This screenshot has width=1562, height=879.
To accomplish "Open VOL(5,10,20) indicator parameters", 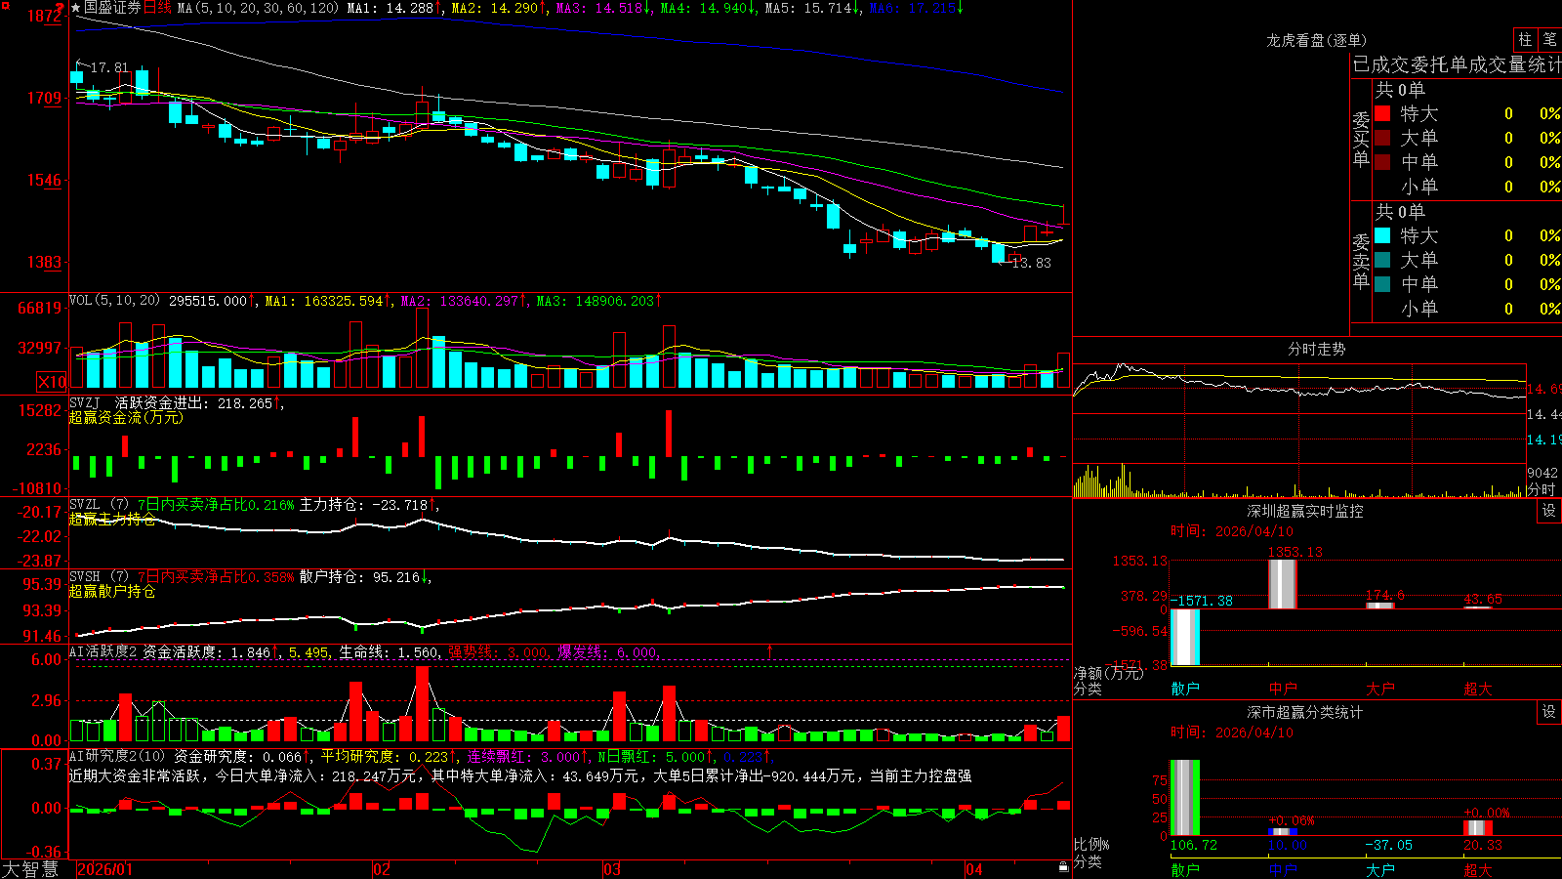I will (114, 301).
